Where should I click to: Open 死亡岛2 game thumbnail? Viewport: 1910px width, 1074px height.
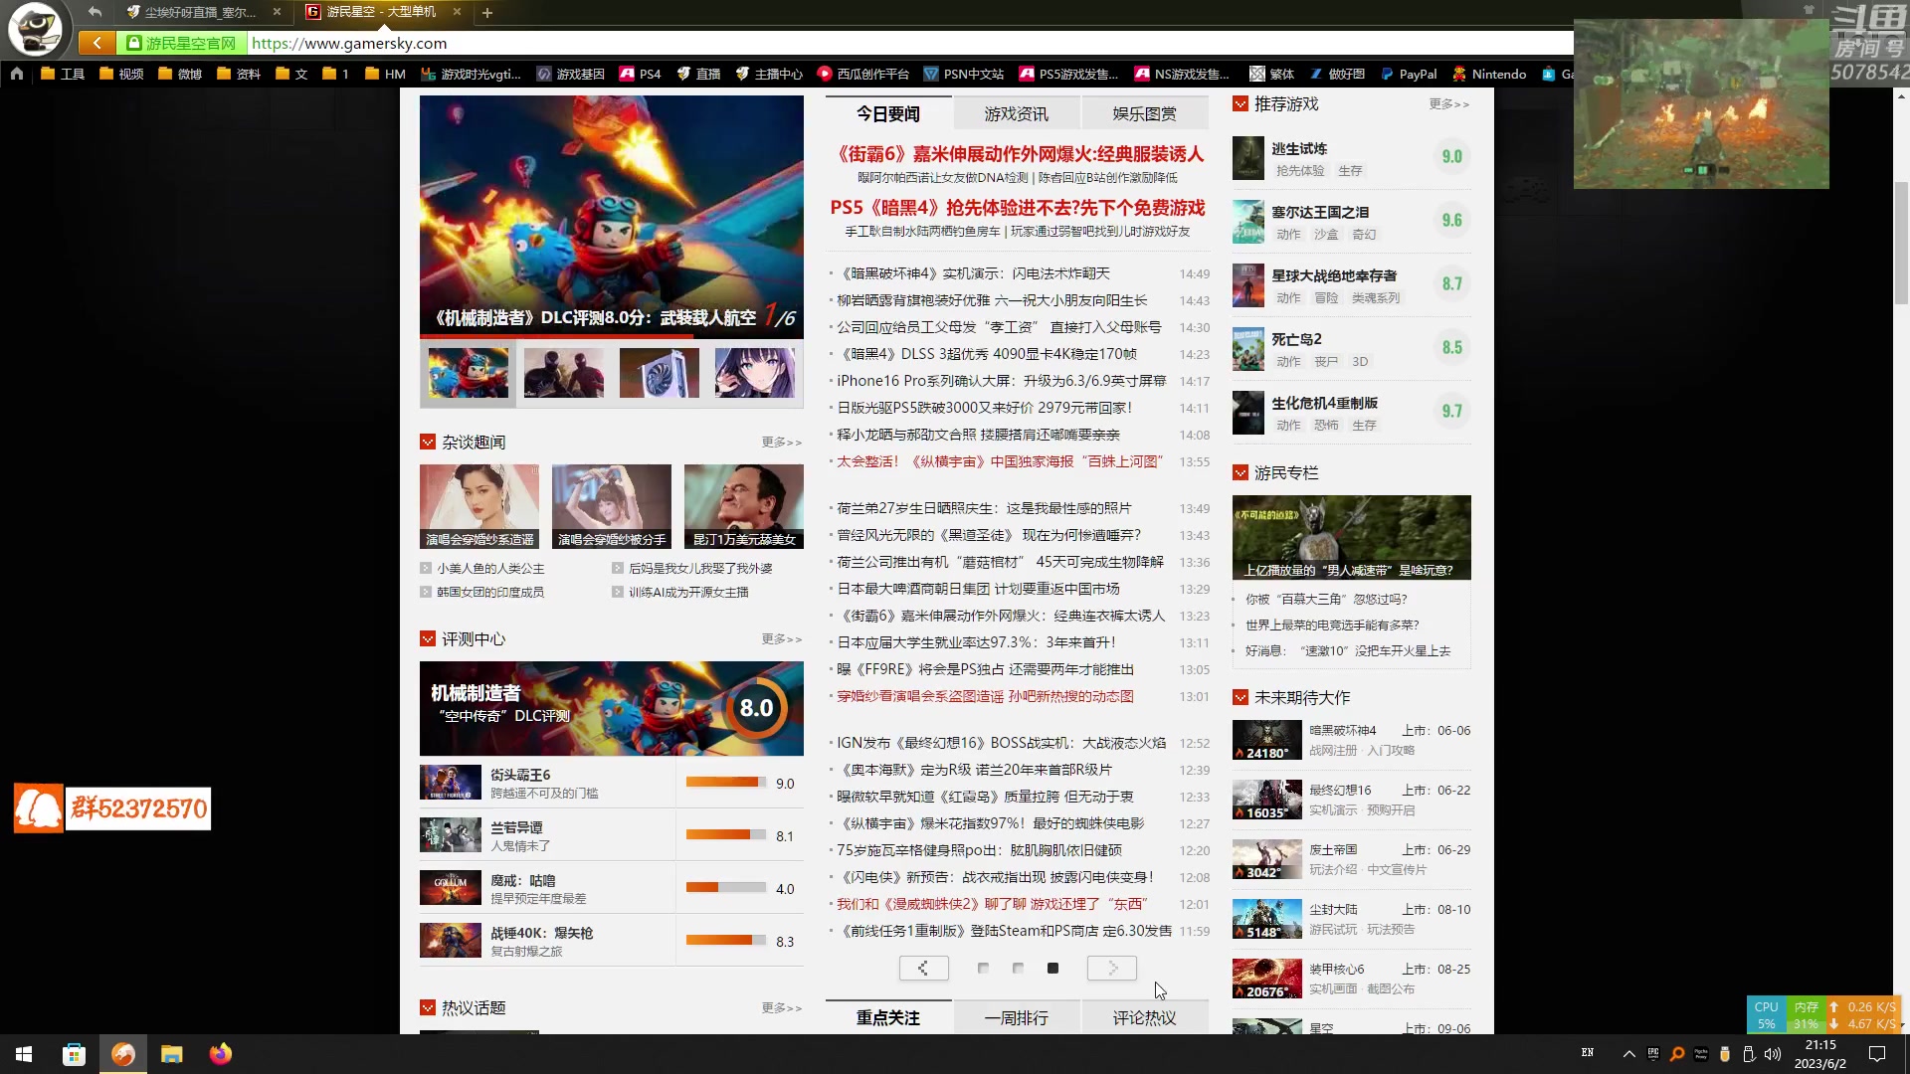(1247, 349)
